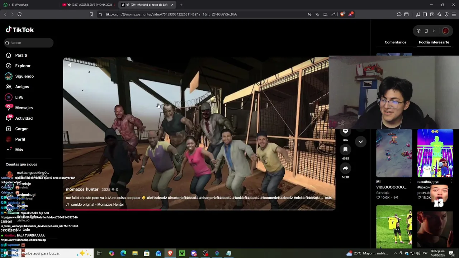The width and height of the screenshot is (459, 258).
Task: Open the browser hamburger menu
Action: (454, 14)
